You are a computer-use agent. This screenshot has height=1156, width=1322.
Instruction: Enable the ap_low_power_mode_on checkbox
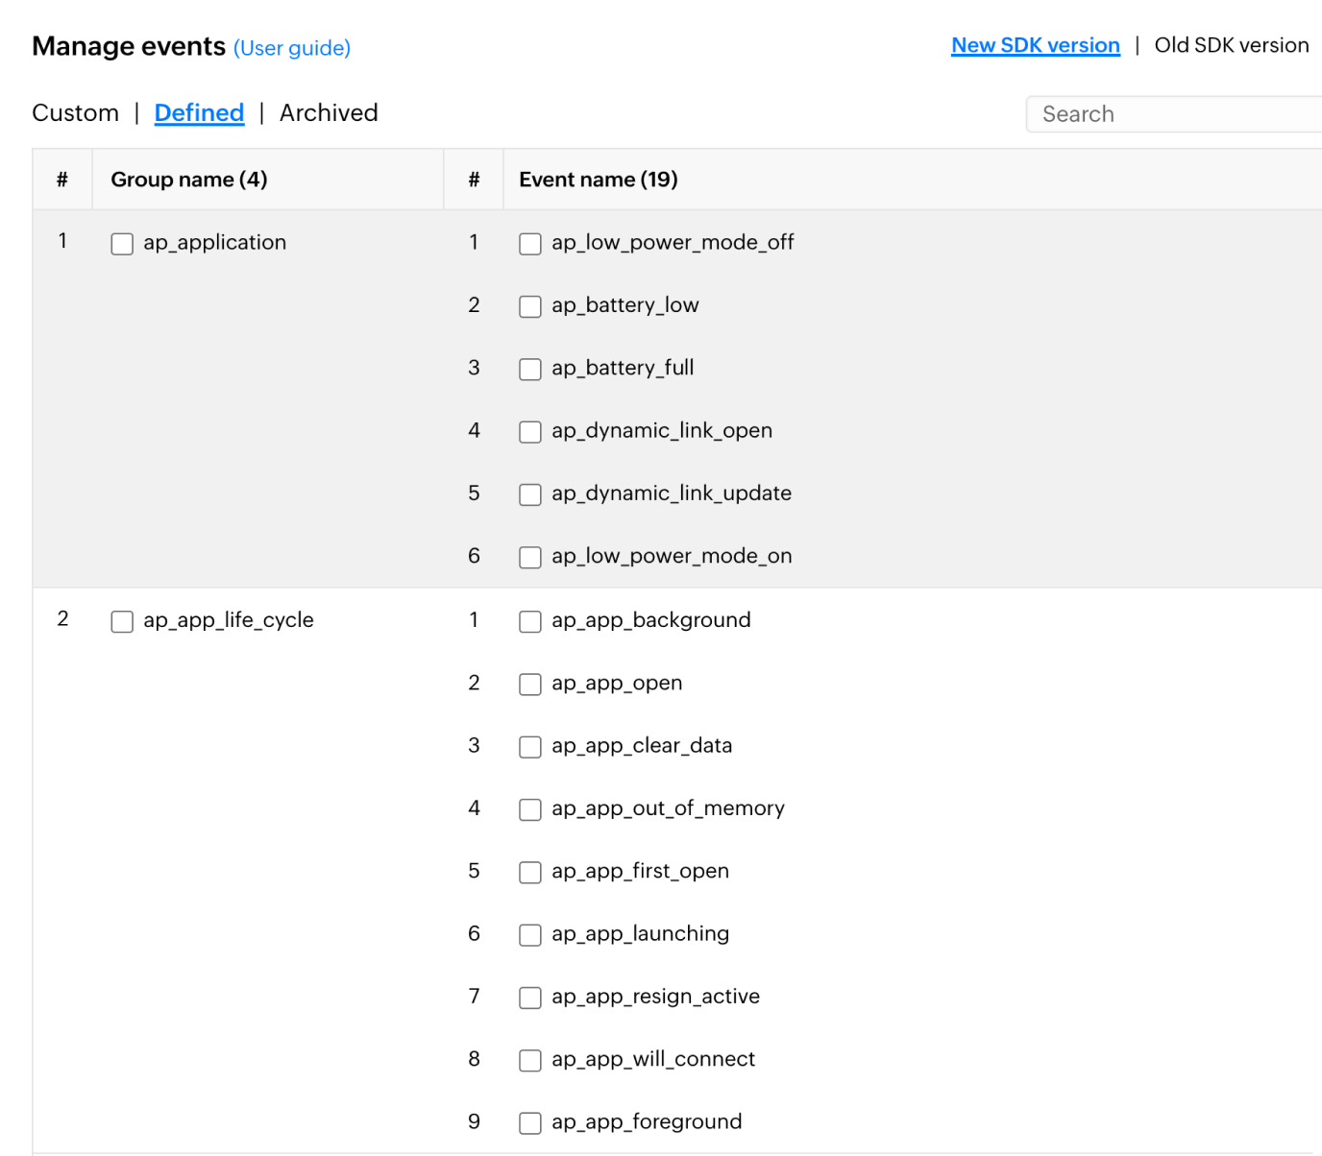tap(530, 557)
